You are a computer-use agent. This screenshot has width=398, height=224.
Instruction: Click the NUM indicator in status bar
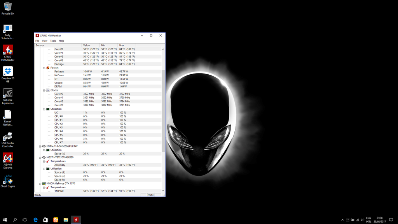tap(150, 195)
